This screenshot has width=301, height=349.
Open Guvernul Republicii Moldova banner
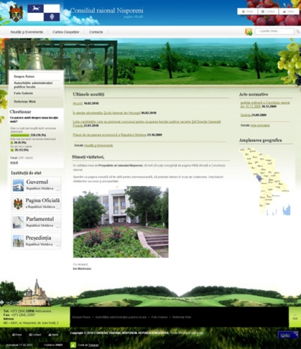click(36, 185)
